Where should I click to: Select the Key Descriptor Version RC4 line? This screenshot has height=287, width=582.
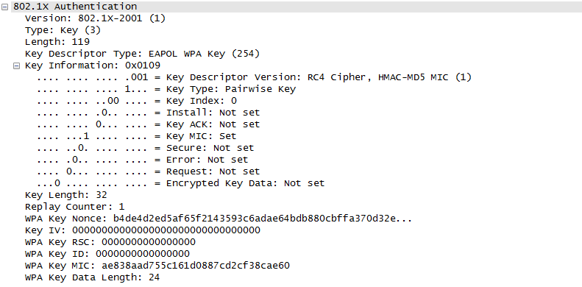pos(255,77)
